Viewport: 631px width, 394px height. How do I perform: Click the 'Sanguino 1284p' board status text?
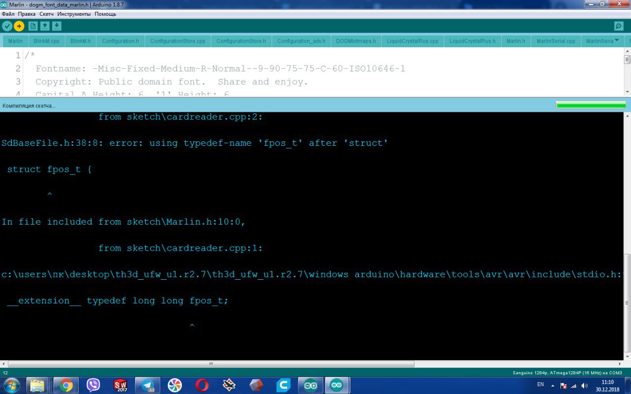567,373
